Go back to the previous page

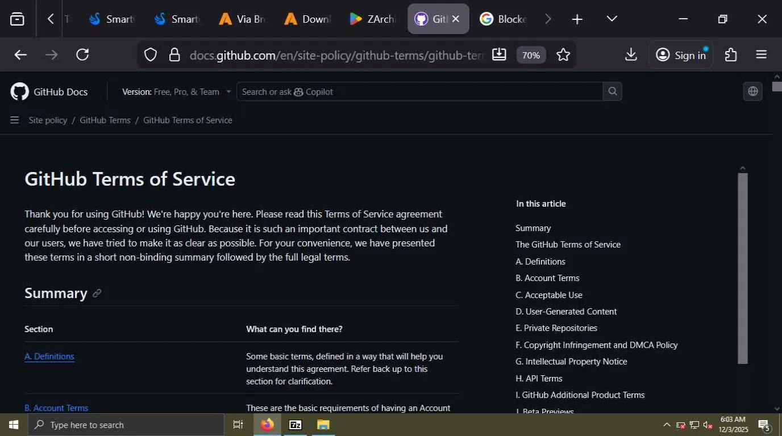point(20,54)
